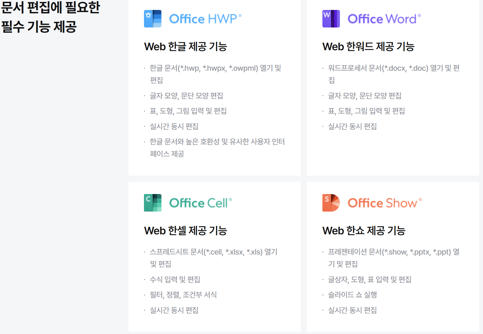
Task: Select the heading 'Web 한쇼 제공 기능'
Action: (x=364, y=231)
